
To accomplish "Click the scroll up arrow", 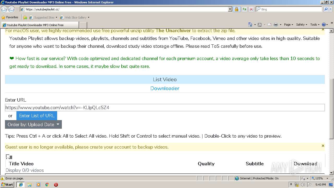I will click(x=331, y=31).
